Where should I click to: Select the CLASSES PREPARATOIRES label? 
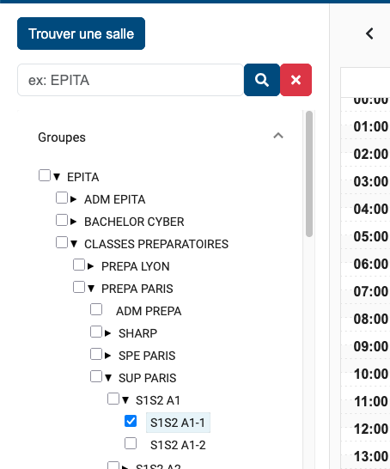click(x=156, y=244)
